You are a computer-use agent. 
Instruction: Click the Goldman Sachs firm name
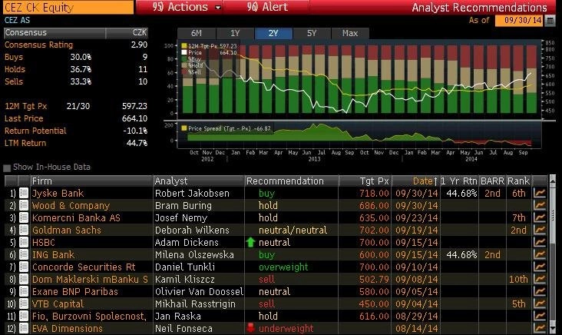[x=67, y=230]
